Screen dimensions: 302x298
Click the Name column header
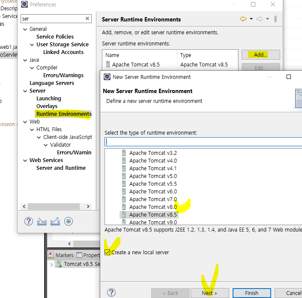(140, 55)
